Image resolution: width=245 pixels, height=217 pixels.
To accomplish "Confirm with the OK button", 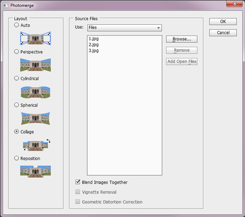I will (x=223, y=22).
